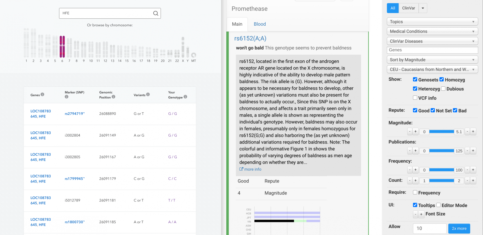Screen dimensions: 483x235
Task: Decrease the Font Size with minus
Action: 415,214
